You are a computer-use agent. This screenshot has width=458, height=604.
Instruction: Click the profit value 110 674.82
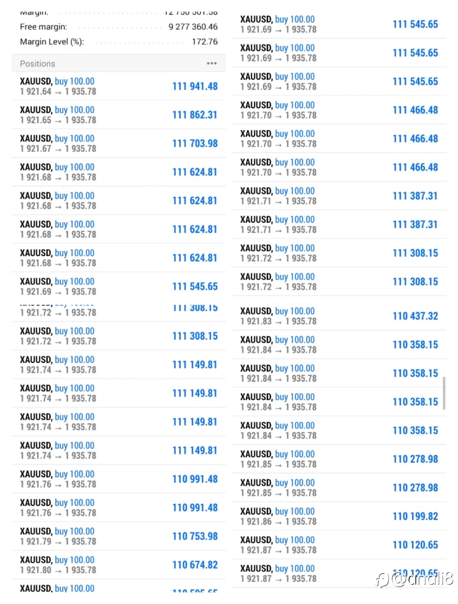(x=195, y=565)
